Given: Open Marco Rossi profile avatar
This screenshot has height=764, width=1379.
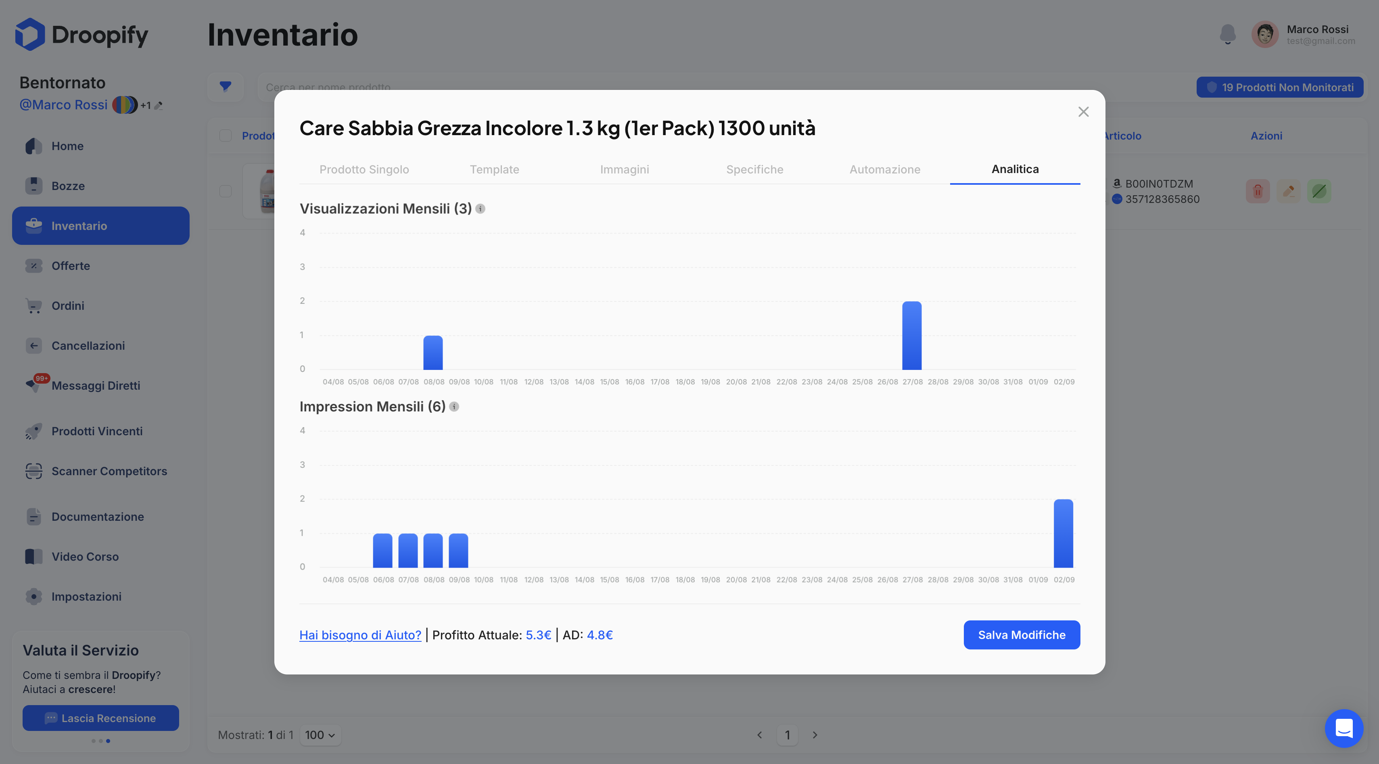Looking at the screenshot, I should tap(1264, 35).
